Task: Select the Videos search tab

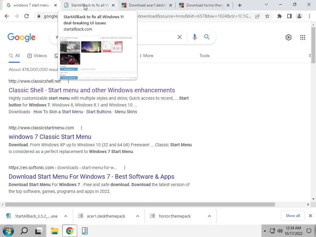Action: coord(37,56)
